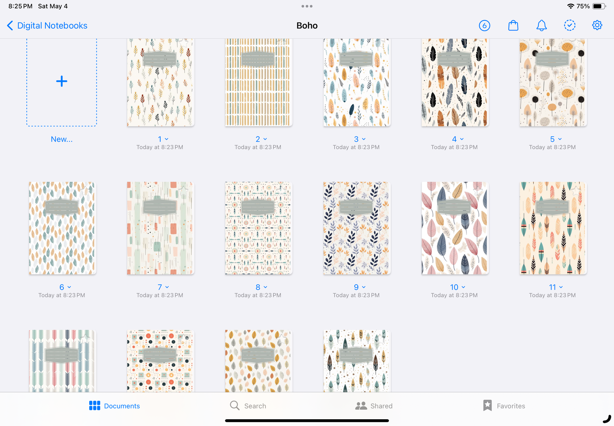Go back to Digital Notebooks folder
Screen dimensions: 614x426
click(52, 25)
